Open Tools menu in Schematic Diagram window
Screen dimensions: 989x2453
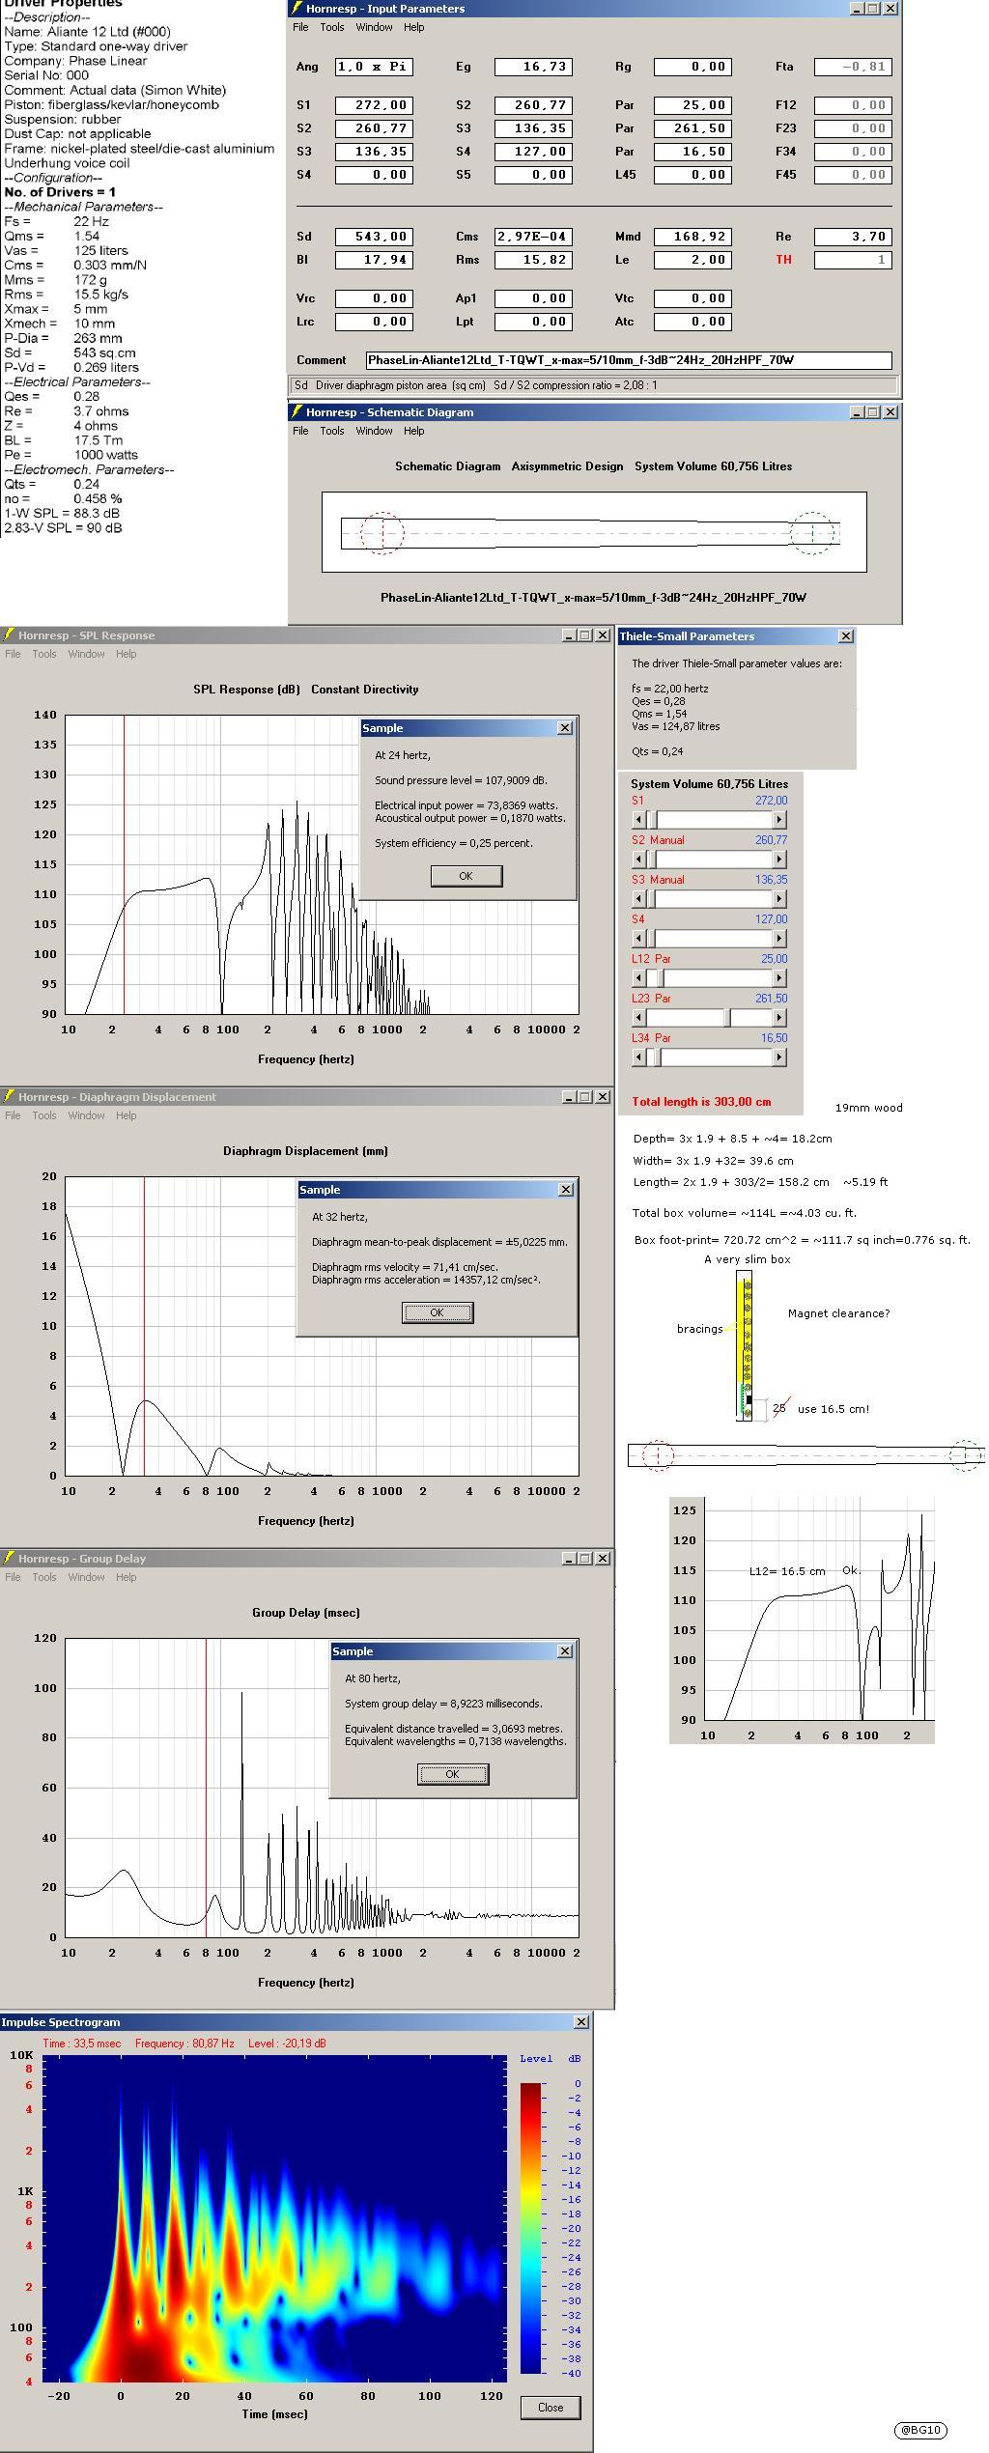pos(332,431)
